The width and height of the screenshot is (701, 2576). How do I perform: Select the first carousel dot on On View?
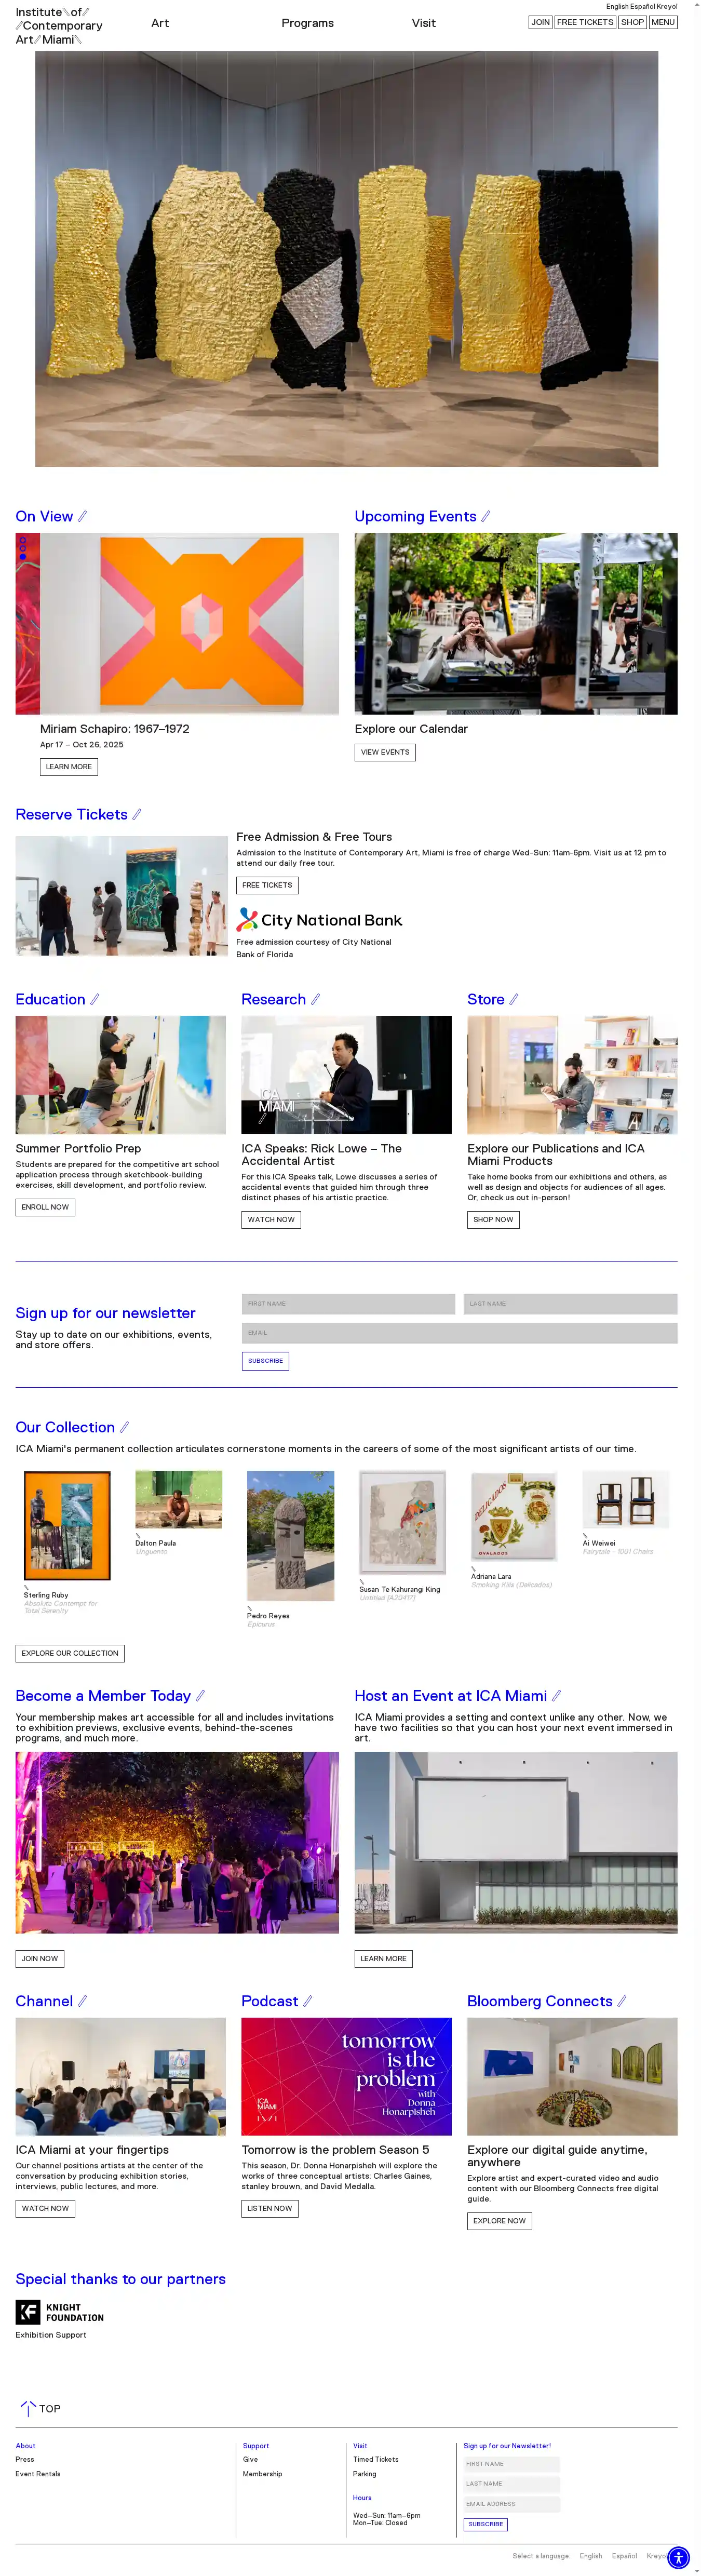click(x=22, y=541)
